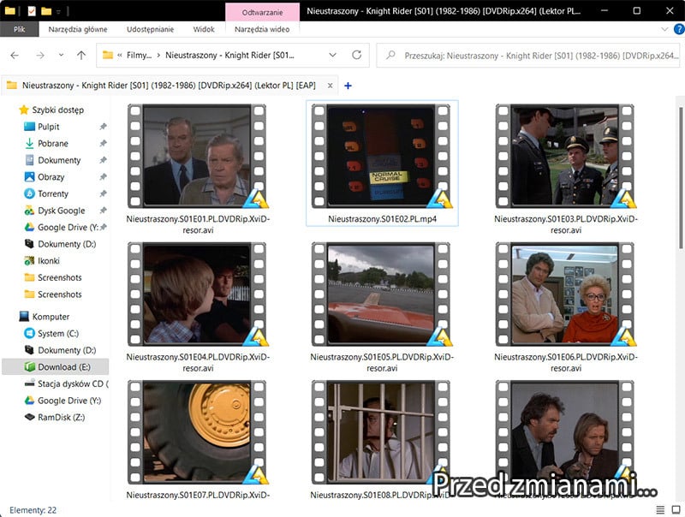Click the Torrenty icon in sidebar

click(29, 193)
